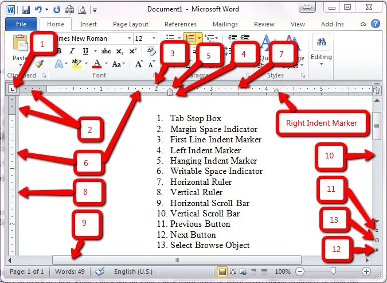387x283 pixels.
Task: Click the Multilevel List icon
Action: click(x=209, y=38)
